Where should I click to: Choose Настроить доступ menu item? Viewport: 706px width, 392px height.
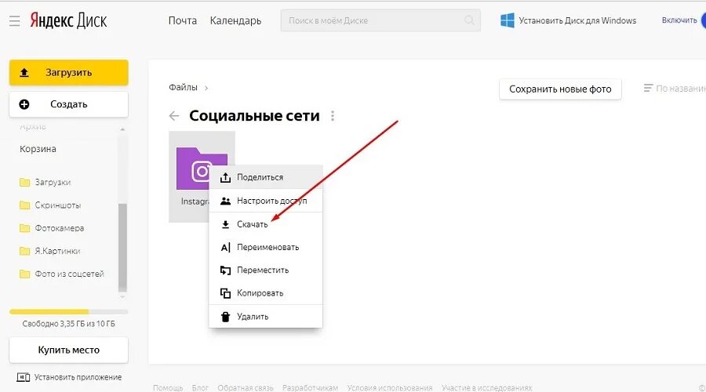266,201
